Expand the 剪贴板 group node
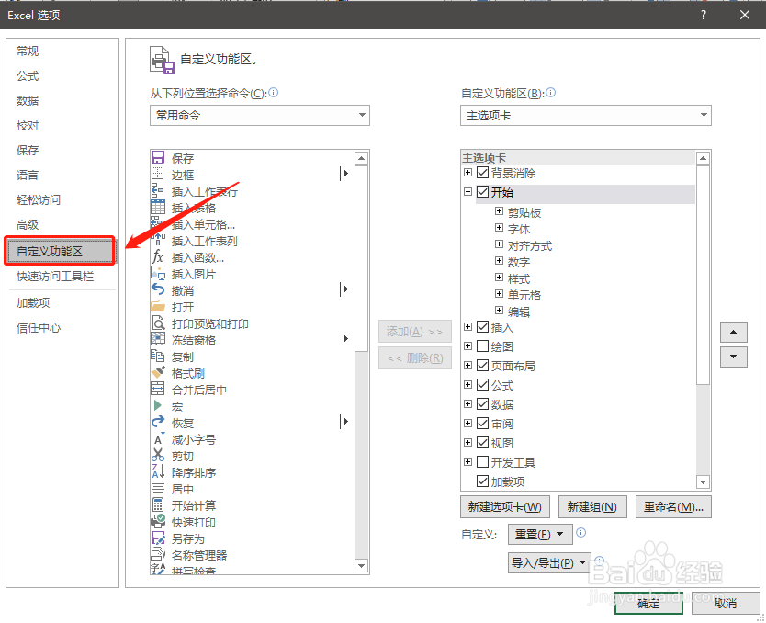Screen dimensions: 766x623 point(499,211)
